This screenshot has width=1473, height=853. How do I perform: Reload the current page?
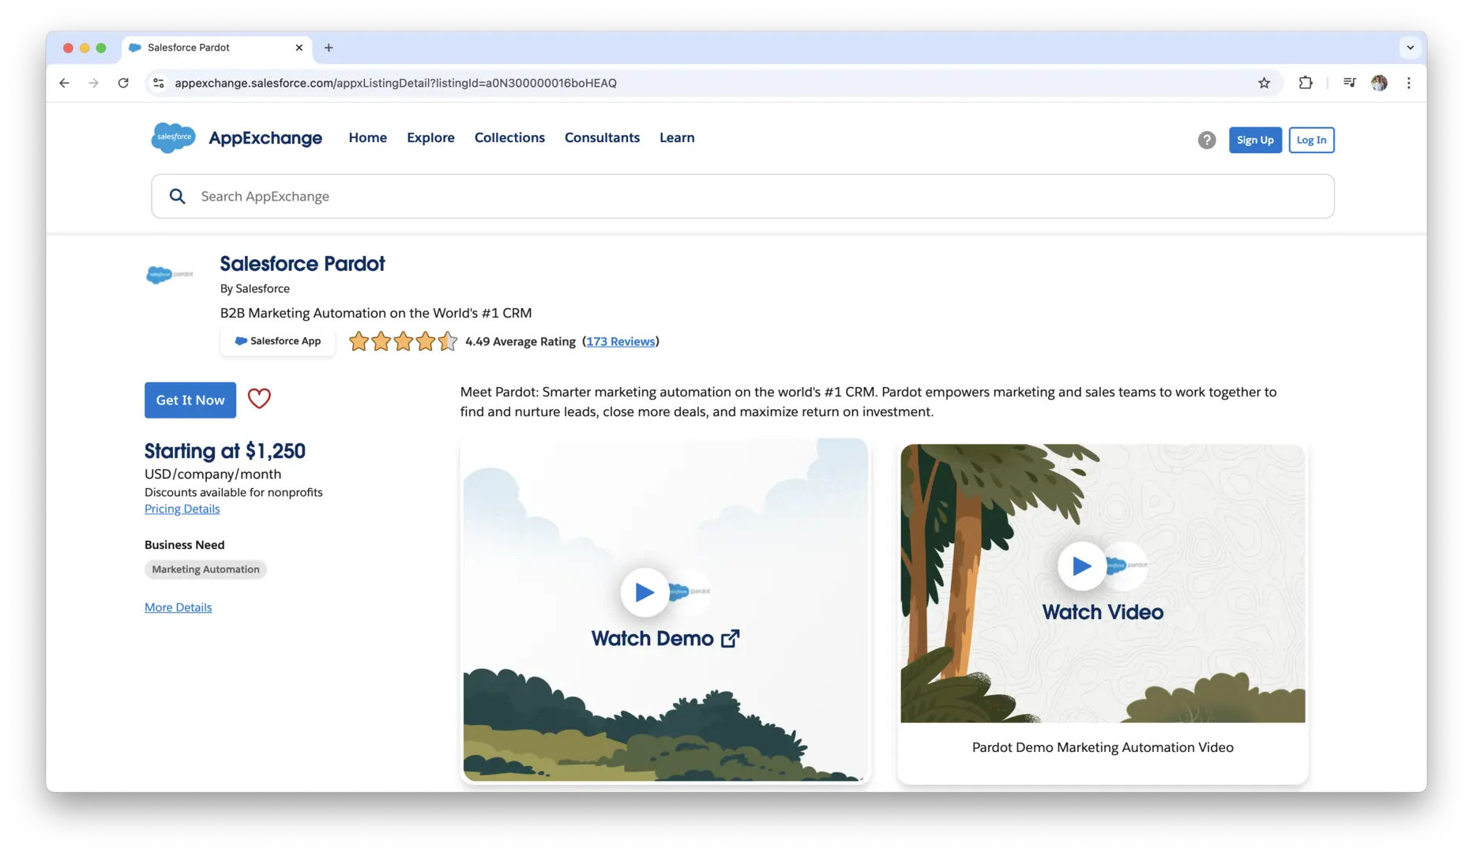(x=123, y=83)
